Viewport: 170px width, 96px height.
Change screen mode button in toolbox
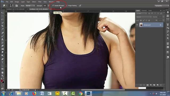coord(2,89)
